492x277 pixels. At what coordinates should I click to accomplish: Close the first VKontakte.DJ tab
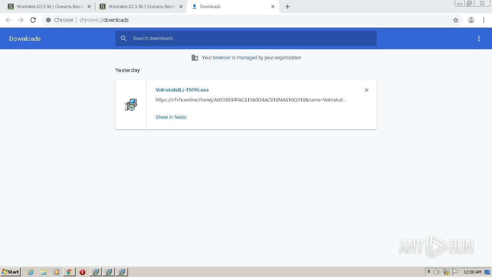(89, 7)
